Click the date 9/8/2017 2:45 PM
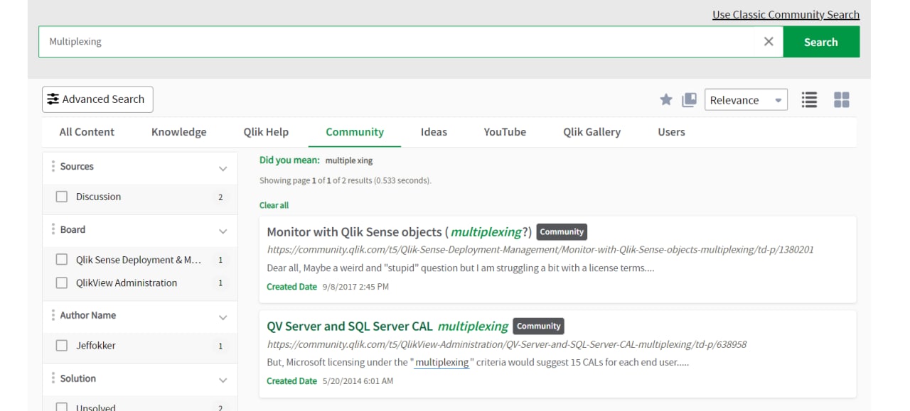The height and width of the screenshot is (411, 910). [x=355, y=287]
